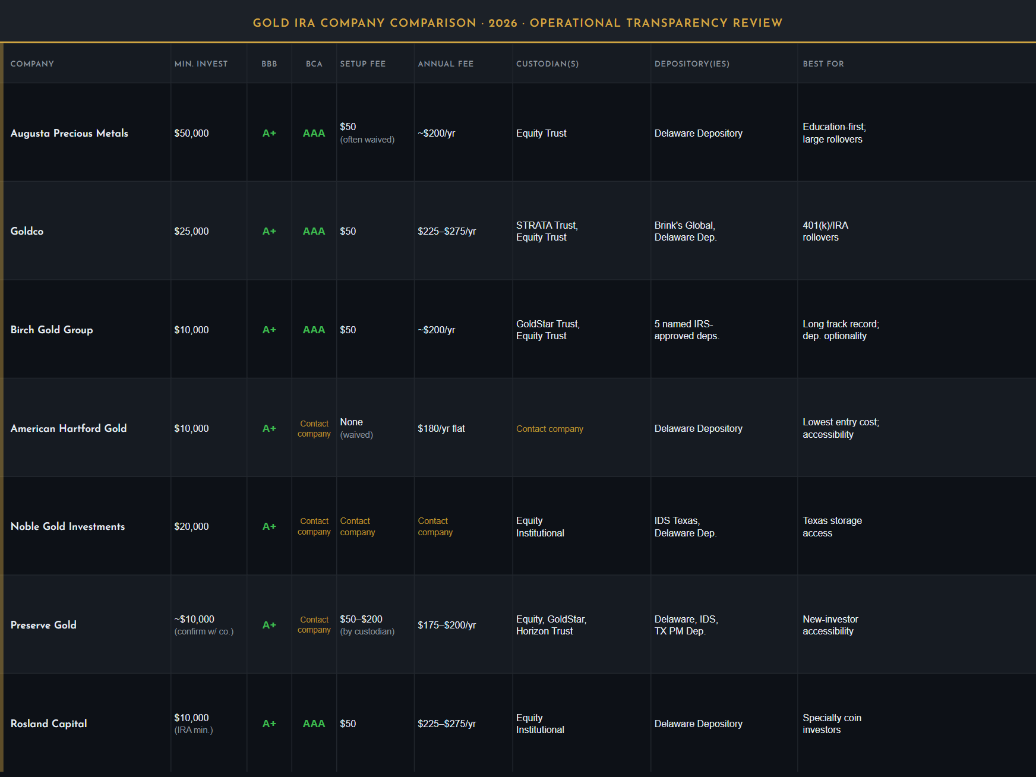Viewport: 1036px width, 777px height.
Task: Select the Noble Gold Investments company name
Action: [x=68, y=526]
